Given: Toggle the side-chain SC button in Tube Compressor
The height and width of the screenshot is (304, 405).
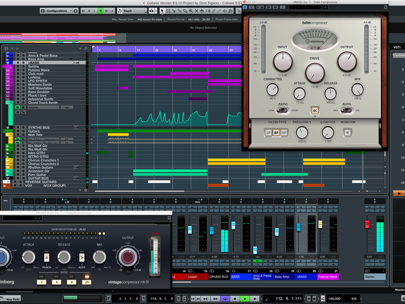Looking at the screenshot, I should (315, 111).
